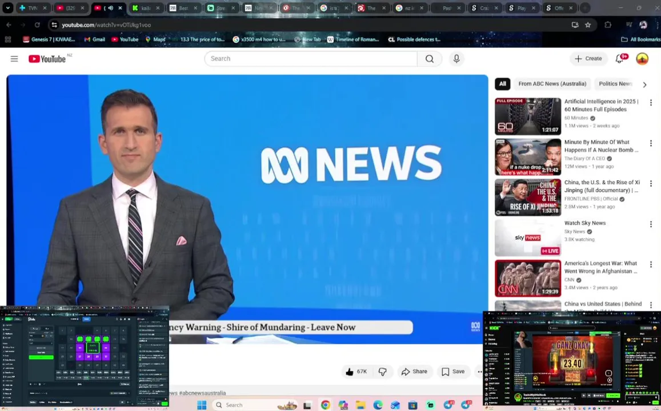The image size is (661, 411).
Task: Dislike the video with thumbs down
Action: coord(382,372)
